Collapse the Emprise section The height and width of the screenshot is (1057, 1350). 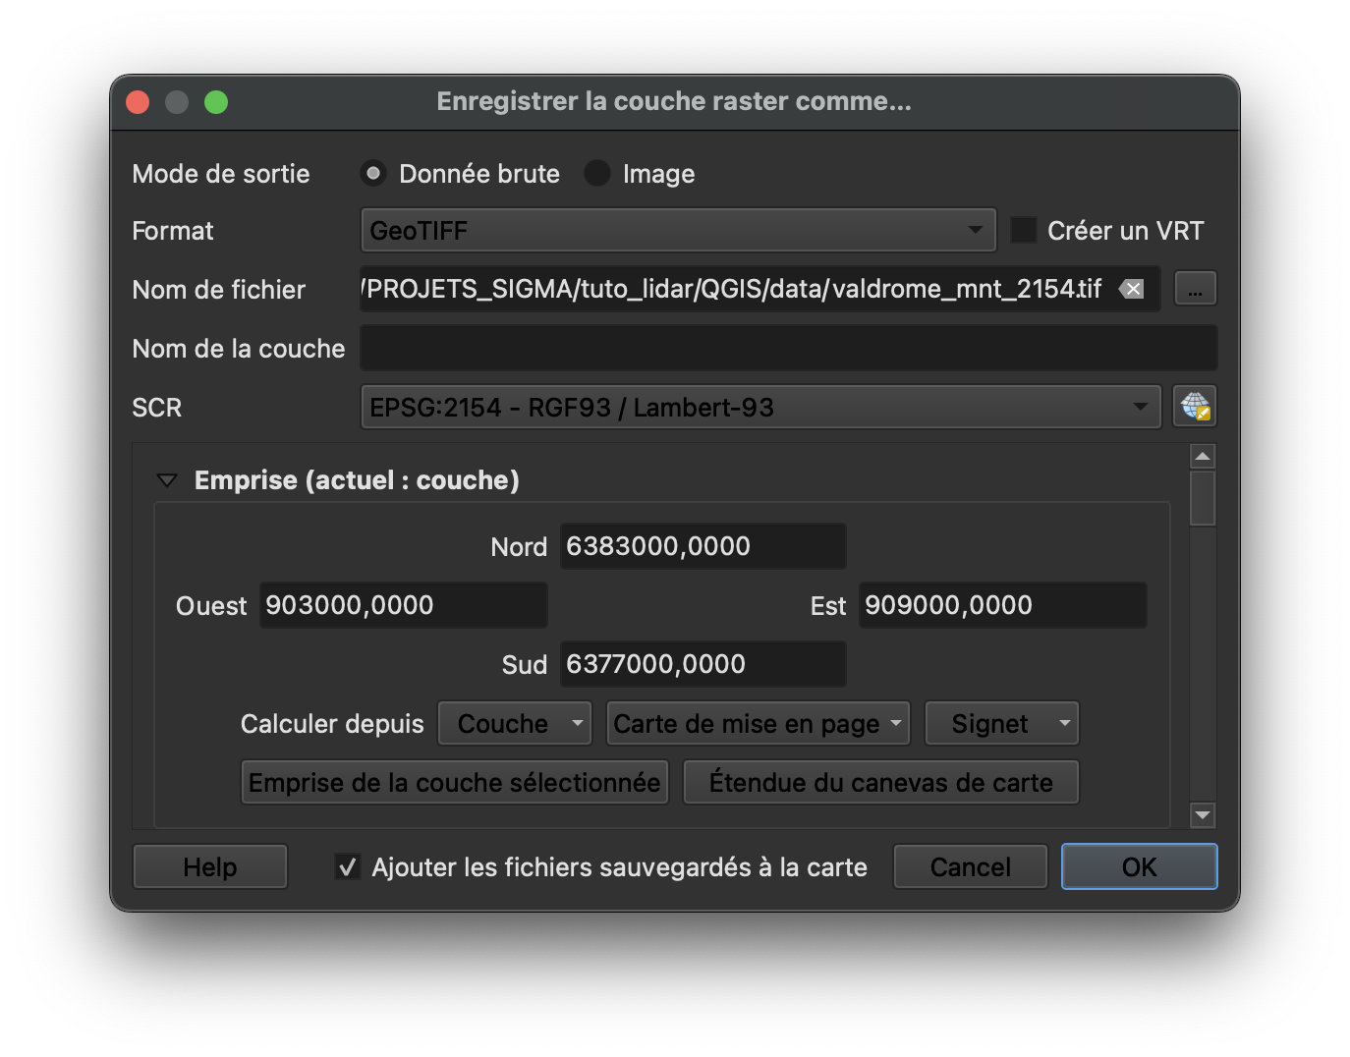point(167,480)
